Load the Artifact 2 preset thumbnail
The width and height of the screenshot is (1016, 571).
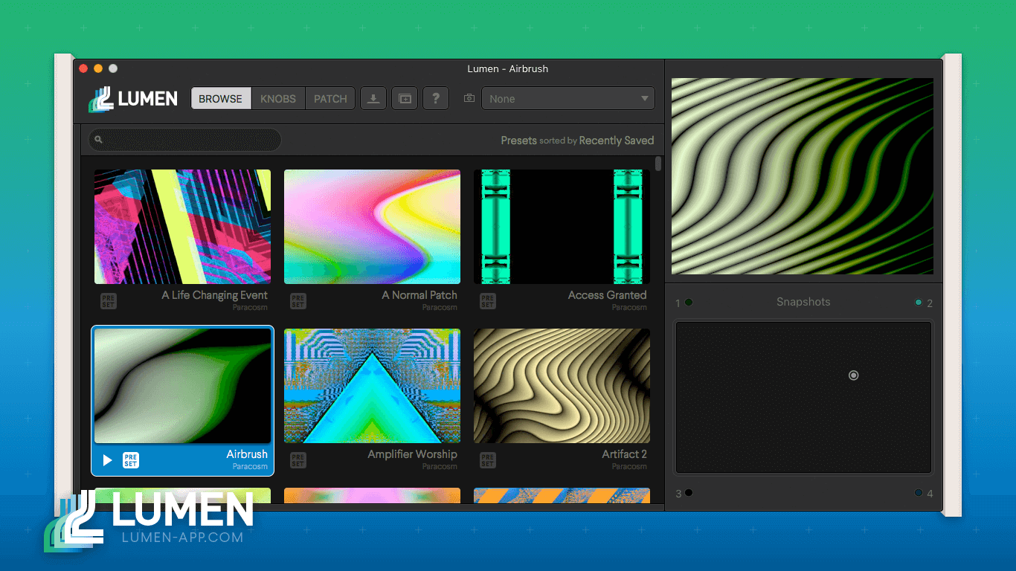click(562, 386)
